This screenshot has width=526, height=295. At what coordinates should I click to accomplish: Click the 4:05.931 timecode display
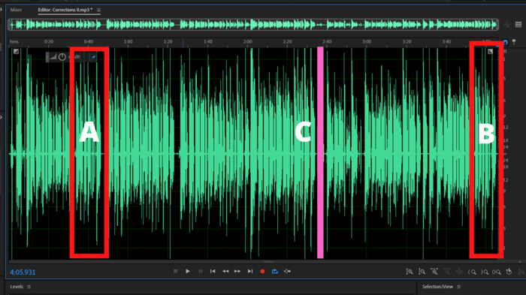pos(23,272)
